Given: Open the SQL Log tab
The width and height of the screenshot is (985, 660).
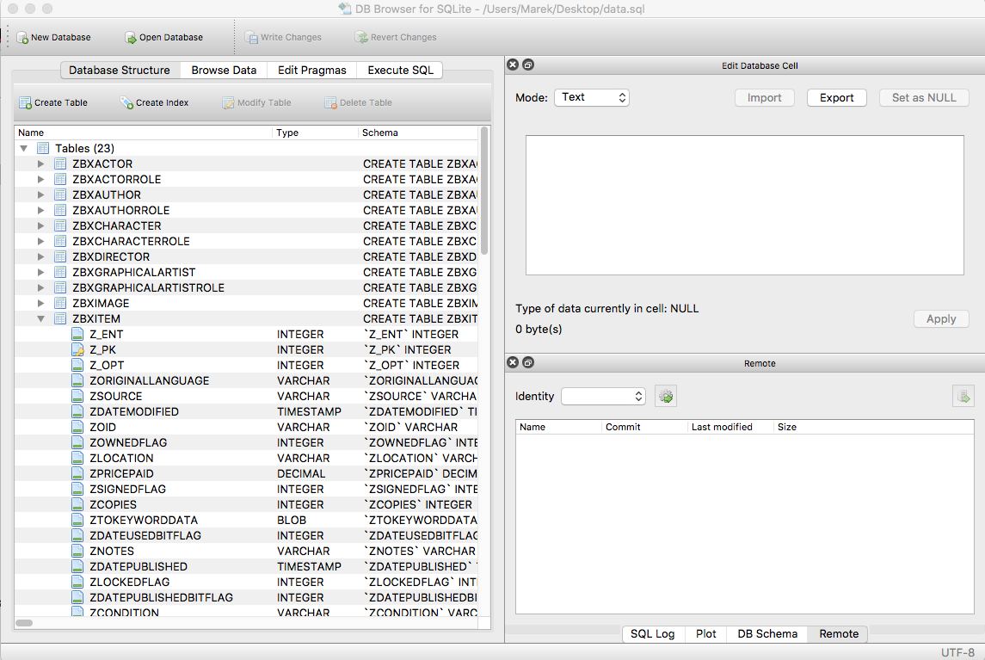Looking at the screenshot, I should point(652,634).
